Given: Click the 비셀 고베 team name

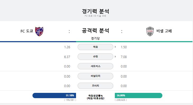Looking at the screenshot, I should click(164, 31).
